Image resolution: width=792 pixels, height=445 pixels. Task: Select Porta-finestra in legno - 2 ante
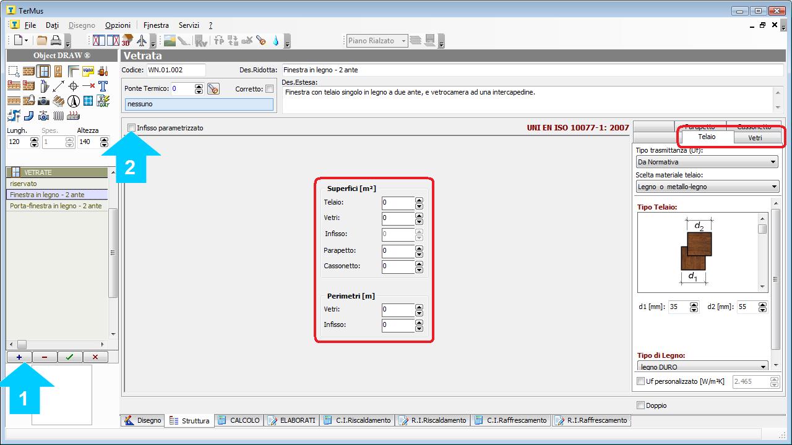tap(56, 206)
